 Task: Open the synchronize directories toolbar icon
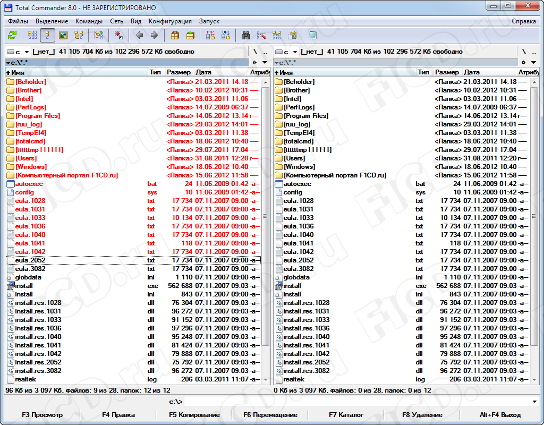point(277,35)
